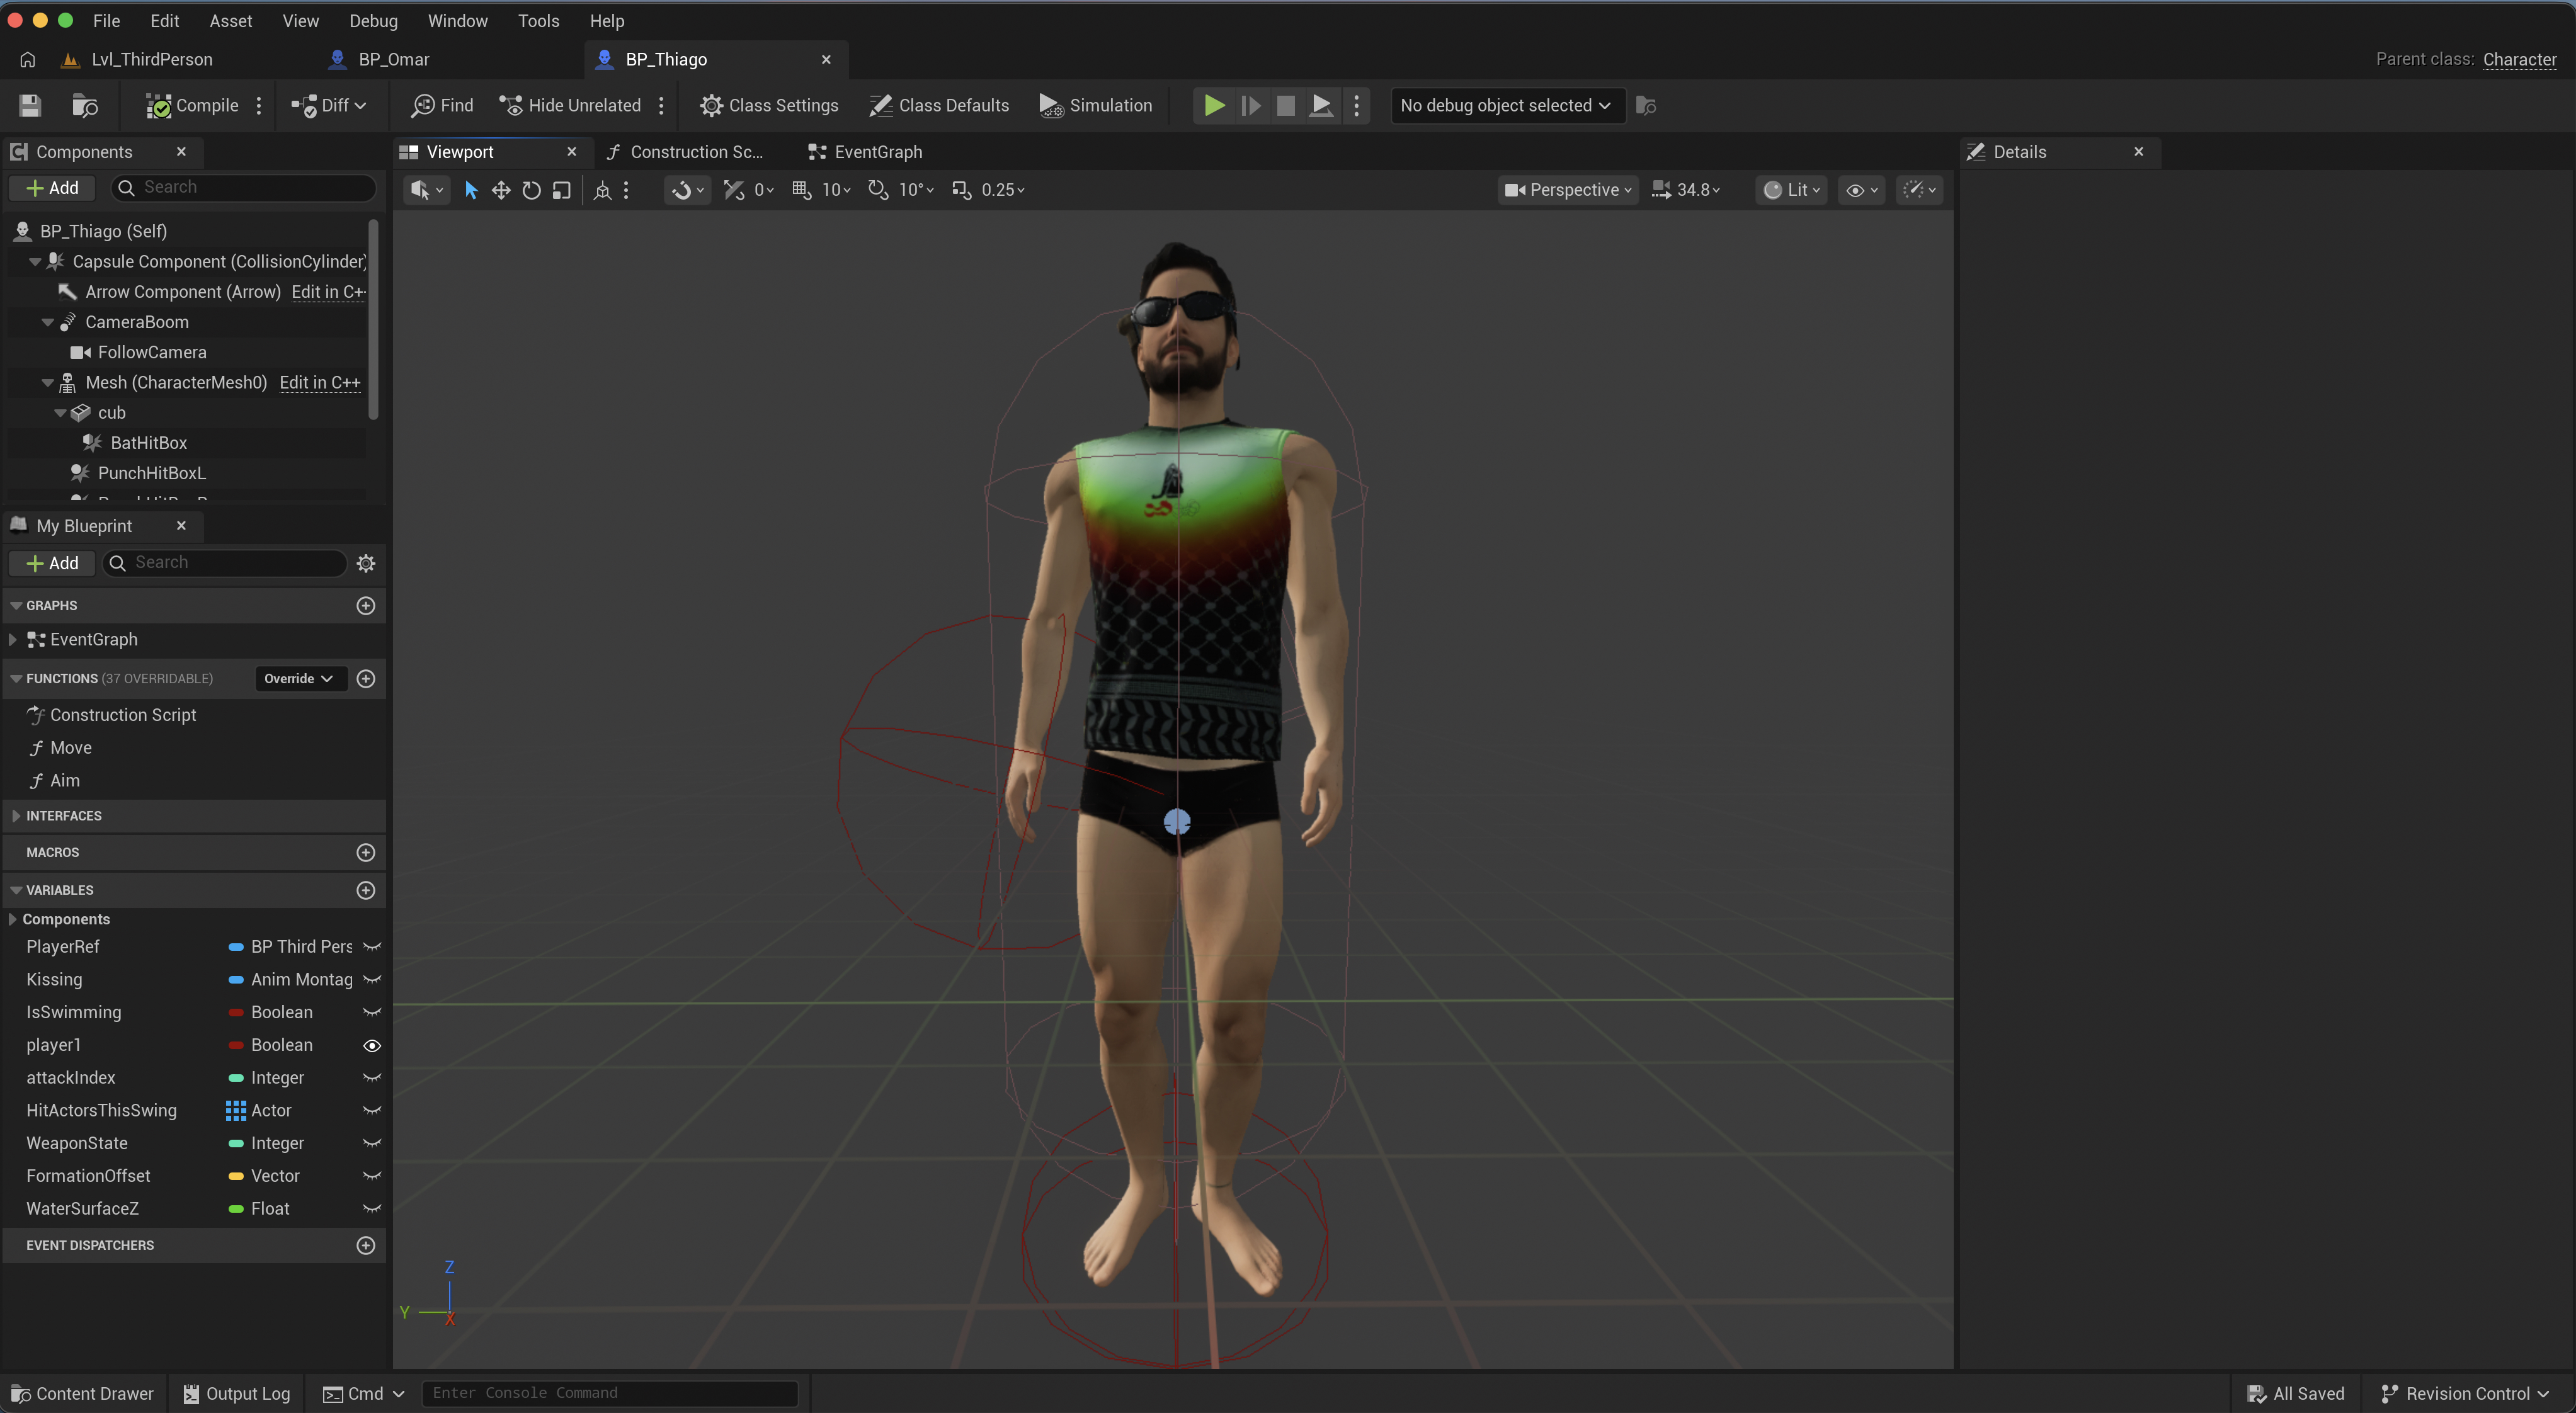Open the Perspective view mode dropdown

click(1568, 190)
